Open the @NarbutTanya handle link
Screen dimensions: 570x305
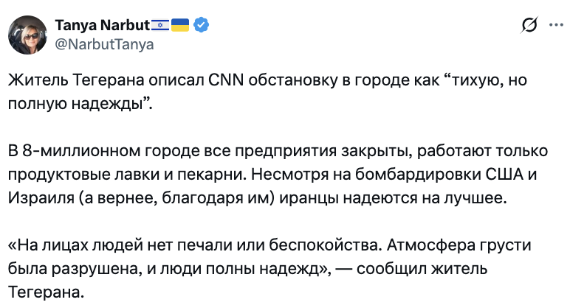tap(104, 44)
